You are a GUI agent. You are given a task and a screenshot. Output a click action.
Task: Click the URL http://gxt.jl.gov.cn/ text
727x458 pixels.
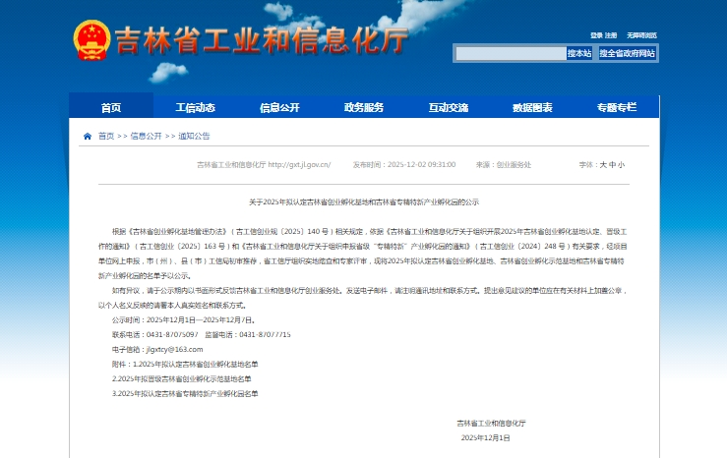pyautogui.click(x=299, y=165)
